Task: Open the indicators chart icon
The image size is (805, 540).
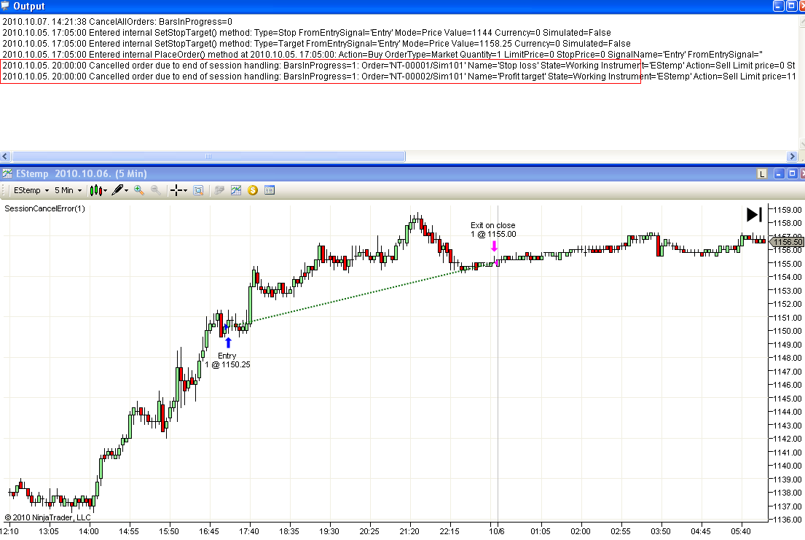Action: tap(235, 191)
